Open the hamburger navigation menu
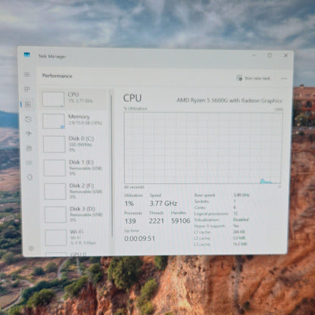The width and height of the screenshot is (315, 315). click(x=27, y=74)
